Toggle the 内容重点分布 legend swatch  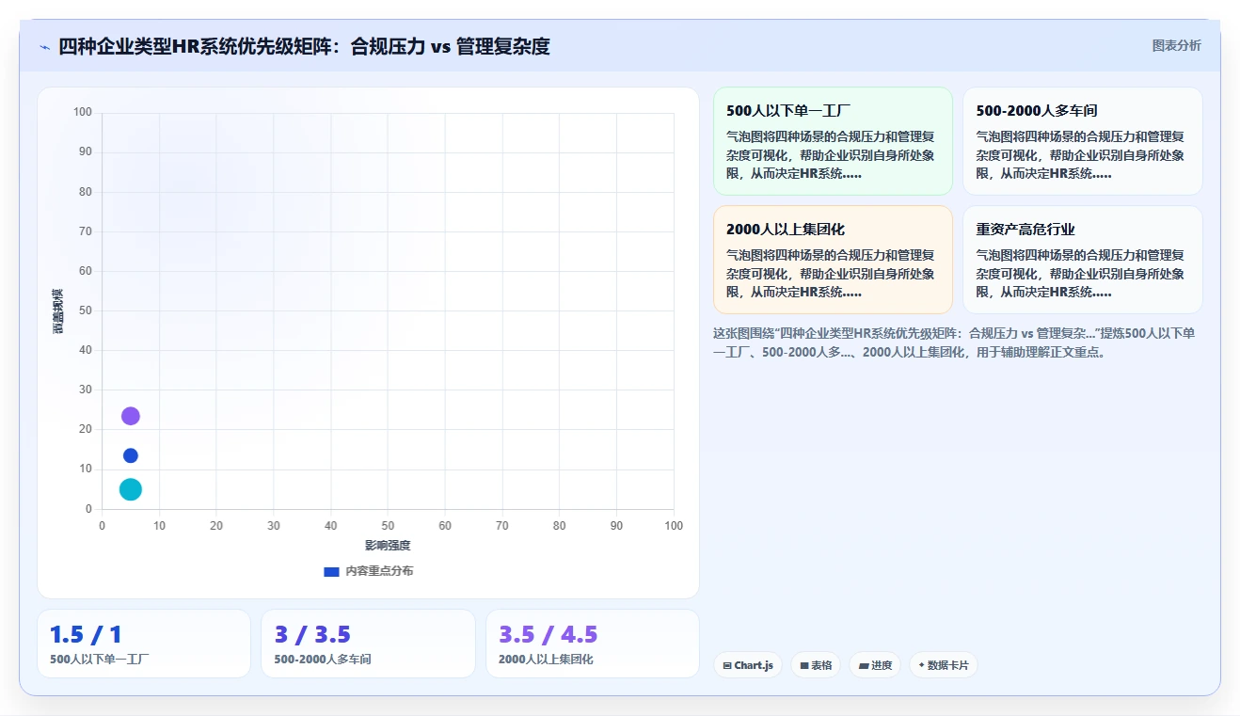(331, 571)
